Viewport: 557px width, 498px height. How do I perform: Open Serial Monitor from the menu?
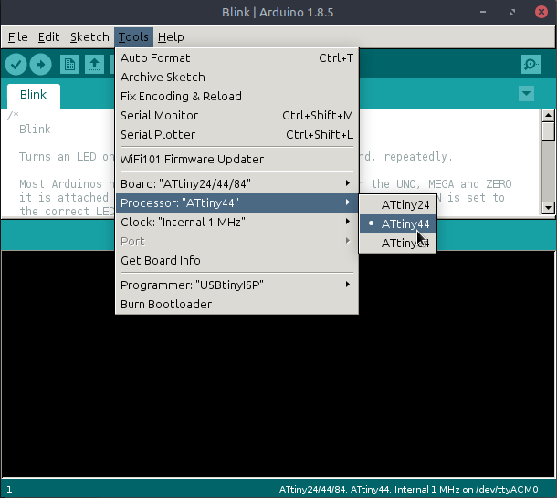point(236,115)
